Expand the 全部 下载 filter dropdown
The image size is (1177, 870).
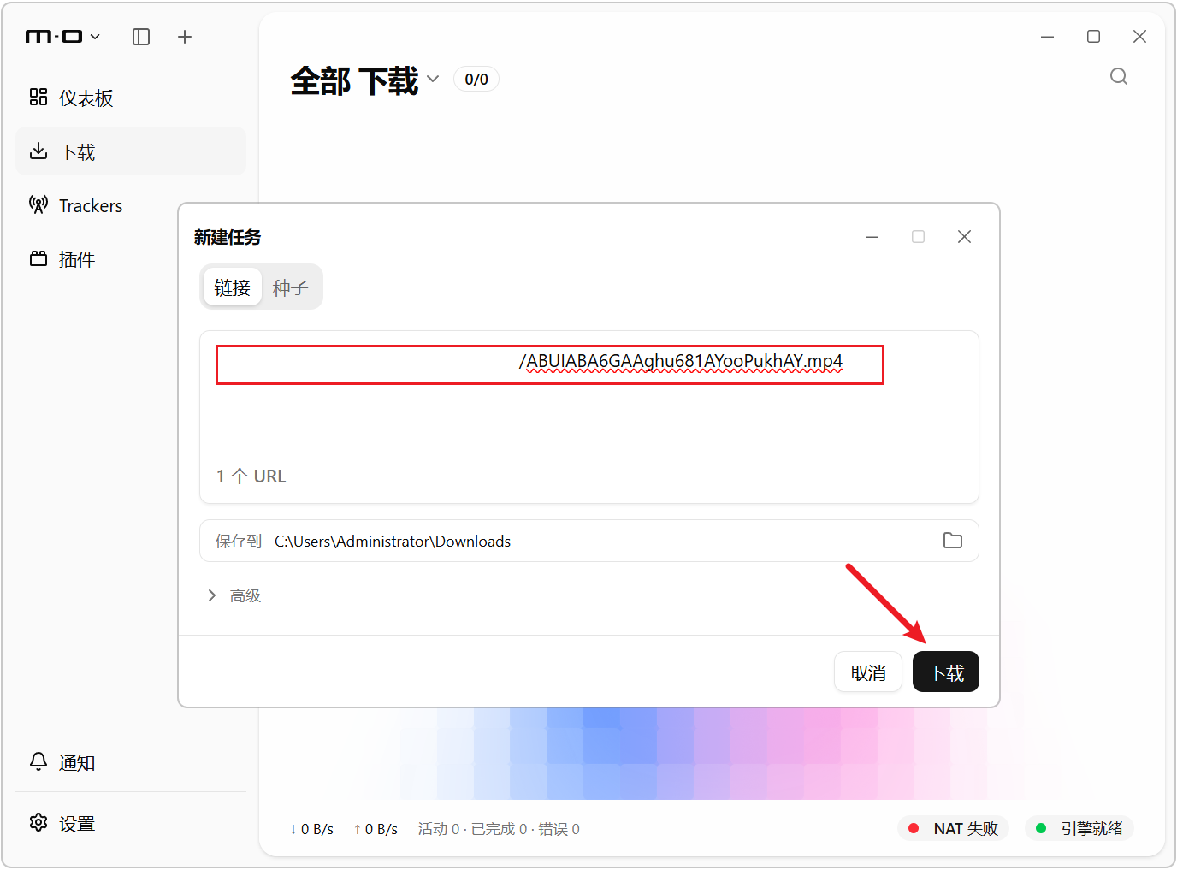[x=433, y=80]
